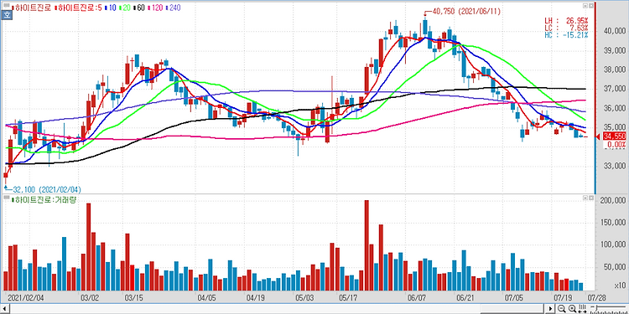
Task: Click the 40,750 (2021/06/11) high label
Action: click(x=466, y=11)
